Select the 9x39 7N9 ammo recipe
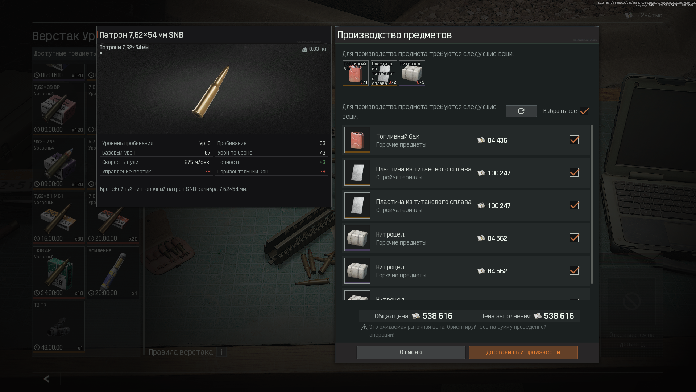 [58, 163]
